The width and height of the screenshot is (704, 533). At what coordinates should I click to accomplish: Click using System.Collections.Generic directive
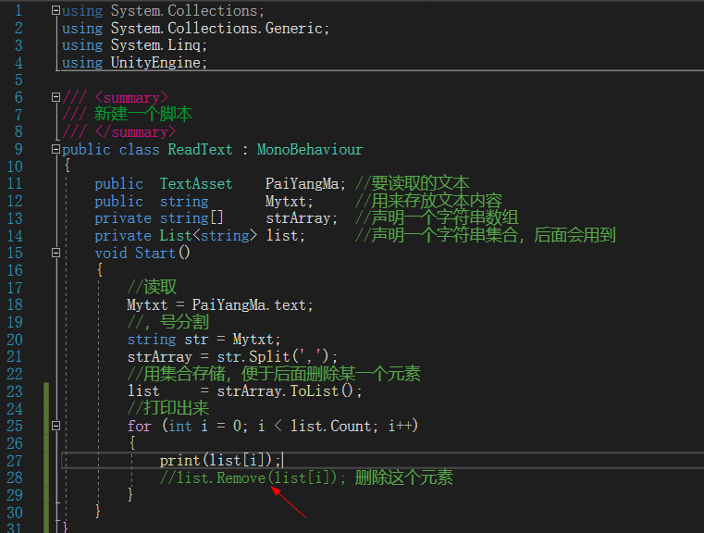coord(196,28)
